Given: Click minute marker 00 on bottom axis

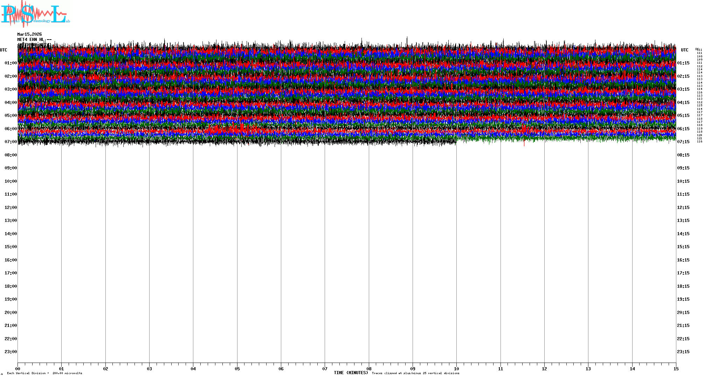Looking at the screenshot, I should coord(18,369).
